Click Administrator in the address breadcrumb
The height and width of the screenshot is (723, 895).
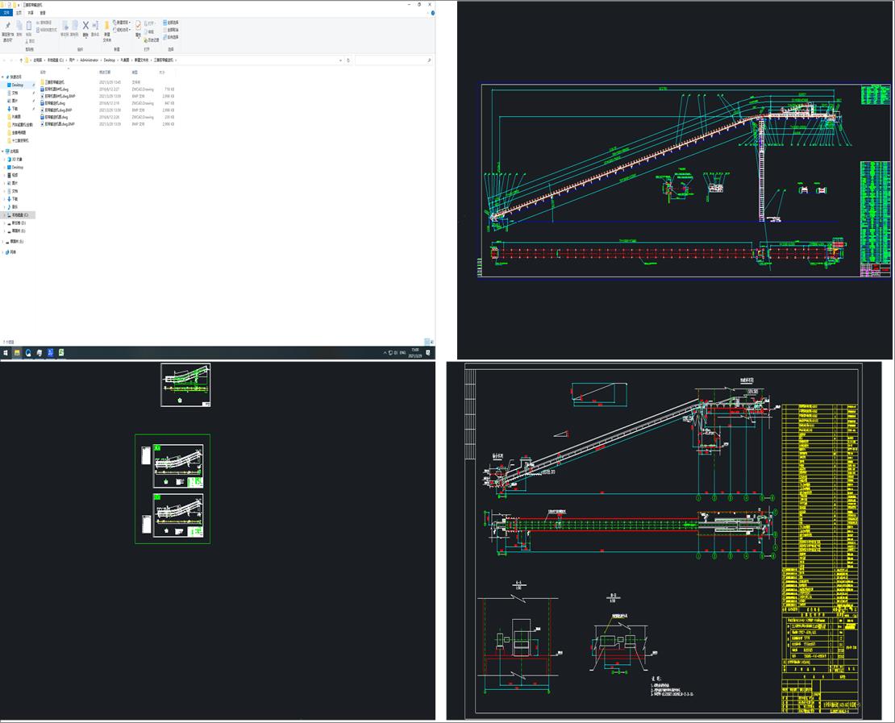[x=89, y=60]
